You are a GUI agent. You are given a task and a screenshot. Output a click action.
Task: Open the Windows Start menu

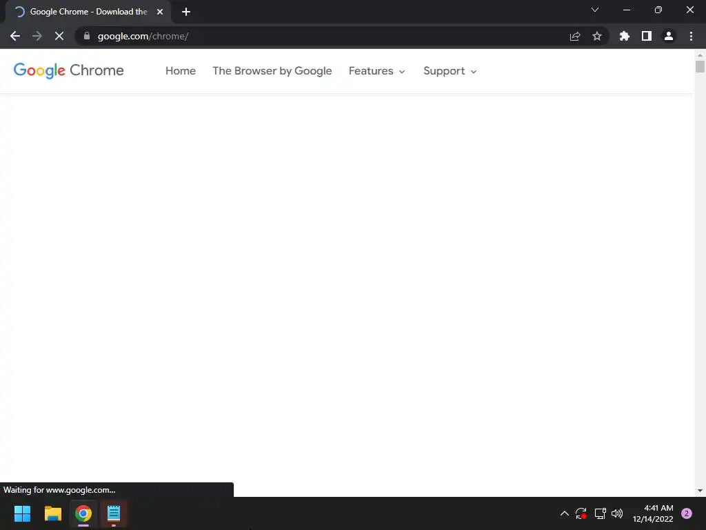coord(23,513)
